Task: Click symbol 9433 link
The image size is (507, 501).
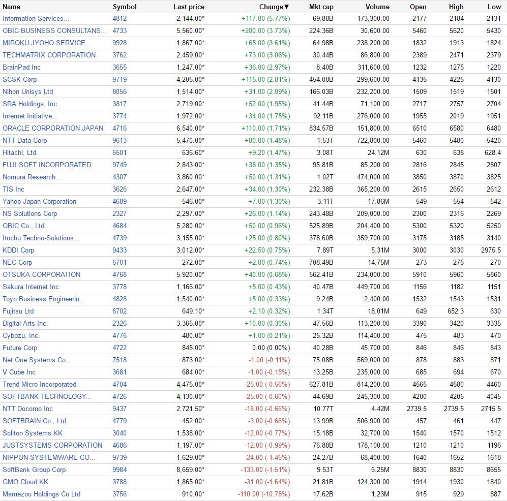Action: point(120,251)
